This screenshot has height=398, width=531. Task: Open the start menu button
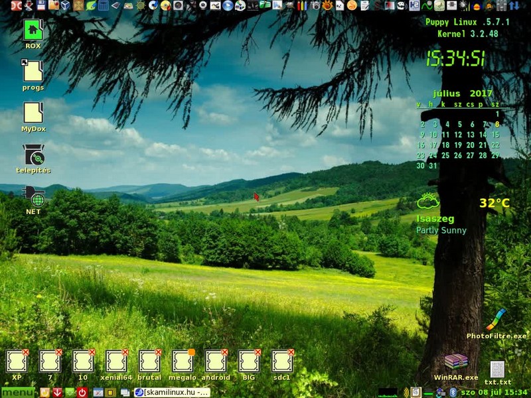(x=17, y=393)
